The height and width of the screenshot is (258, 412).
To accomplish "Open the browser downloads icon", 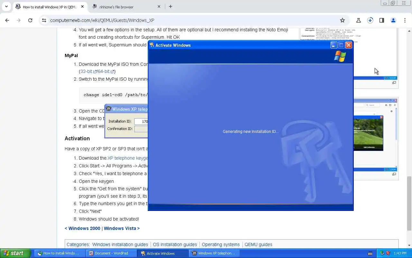I will [370, 20].
